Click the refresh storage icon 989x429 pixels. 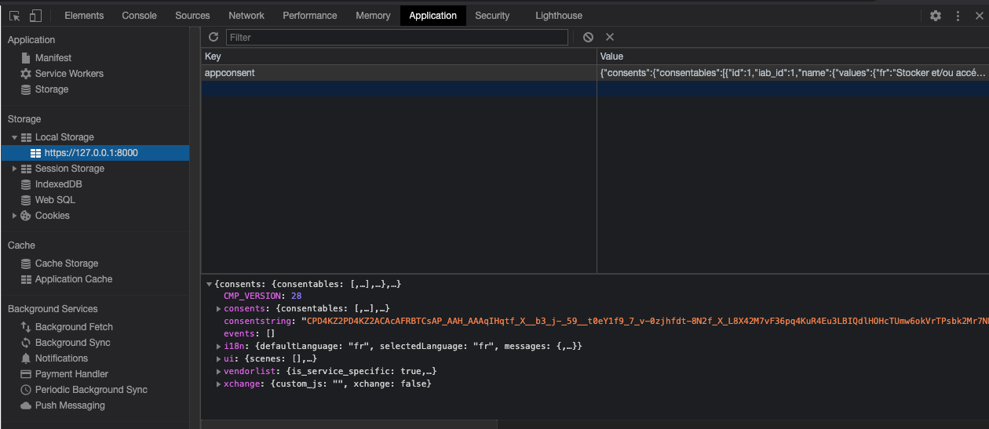tap(213, 37)
